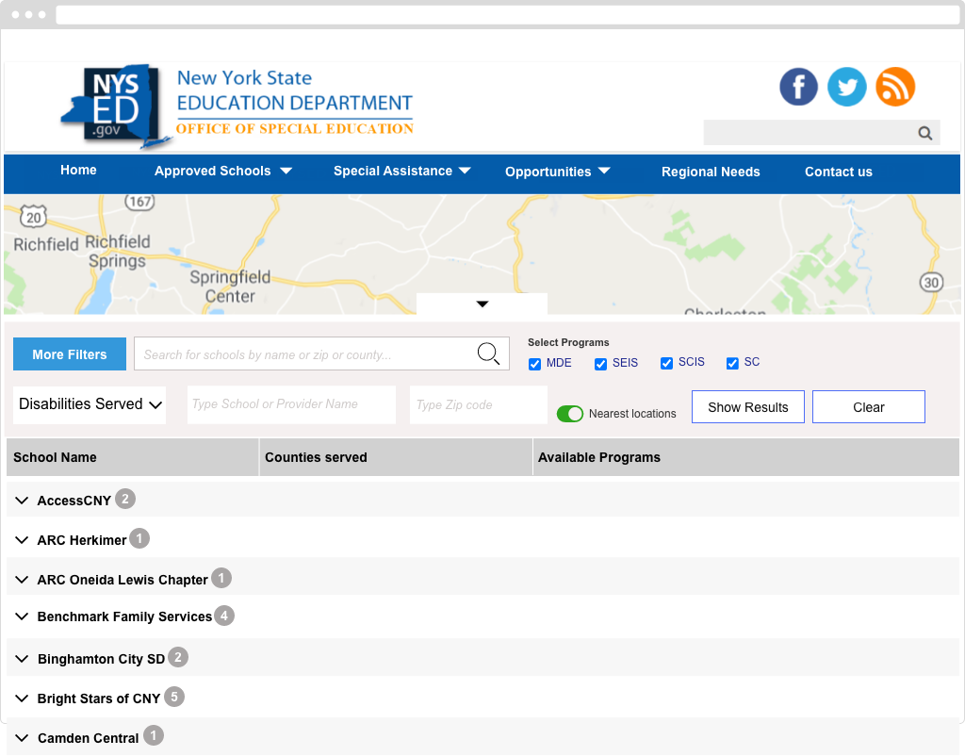This screenshot has width=965, height=756.
Task: Click the Type Zip code field
Action: click(479, 404)
